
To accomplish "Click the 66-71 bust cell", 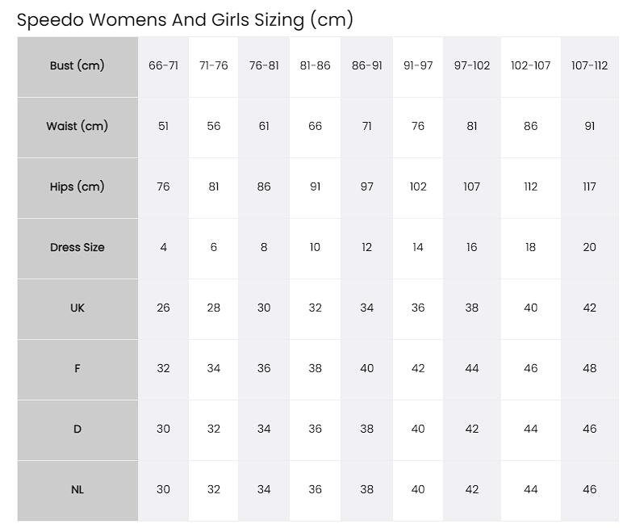I will point(163,67).
